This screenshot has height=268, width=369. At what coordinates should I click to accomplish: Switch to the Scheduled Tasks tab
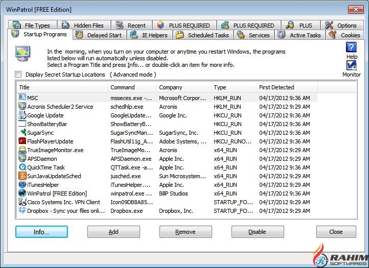pyautogui.click(x=202, y=35)
